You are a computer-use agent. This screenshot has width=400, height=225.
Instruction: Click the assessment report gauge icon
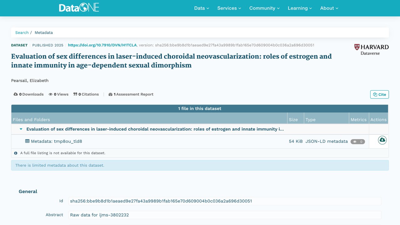(x=110, y=94)
